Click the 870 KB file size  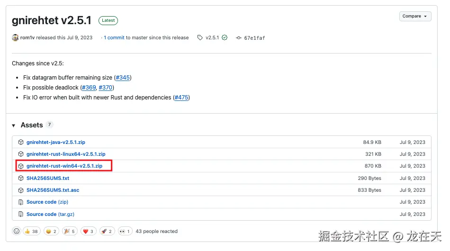coord(373,166)
